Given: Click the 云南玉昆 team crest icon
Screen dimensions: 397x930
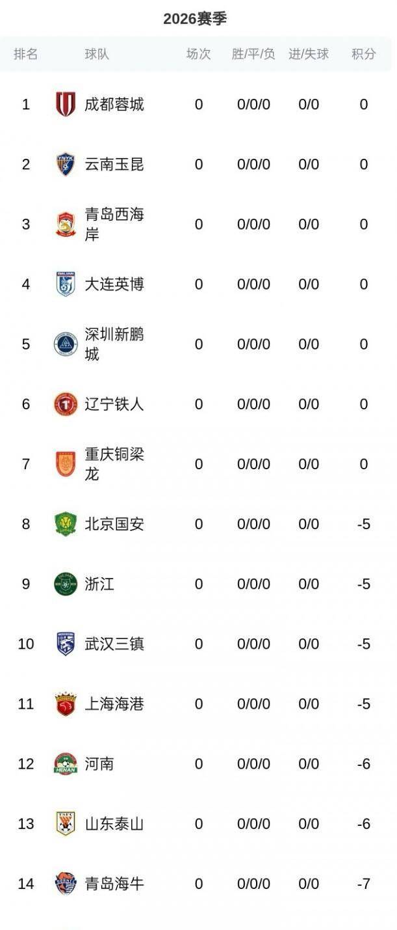Looking at the screenshot, I should click(x=66, y=164).
